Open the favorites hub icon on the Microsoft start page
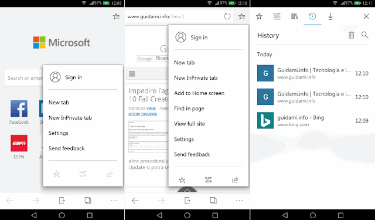Image resolution: width=375 pixels, height=220 pixels. click(116, 16)
